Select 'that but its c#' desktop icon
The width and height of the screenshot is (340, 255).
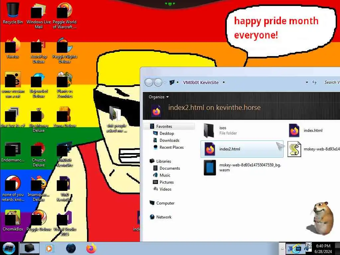coord(13,117)
